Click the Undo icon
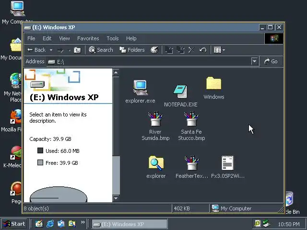The image size is (307, 230). 203,50
